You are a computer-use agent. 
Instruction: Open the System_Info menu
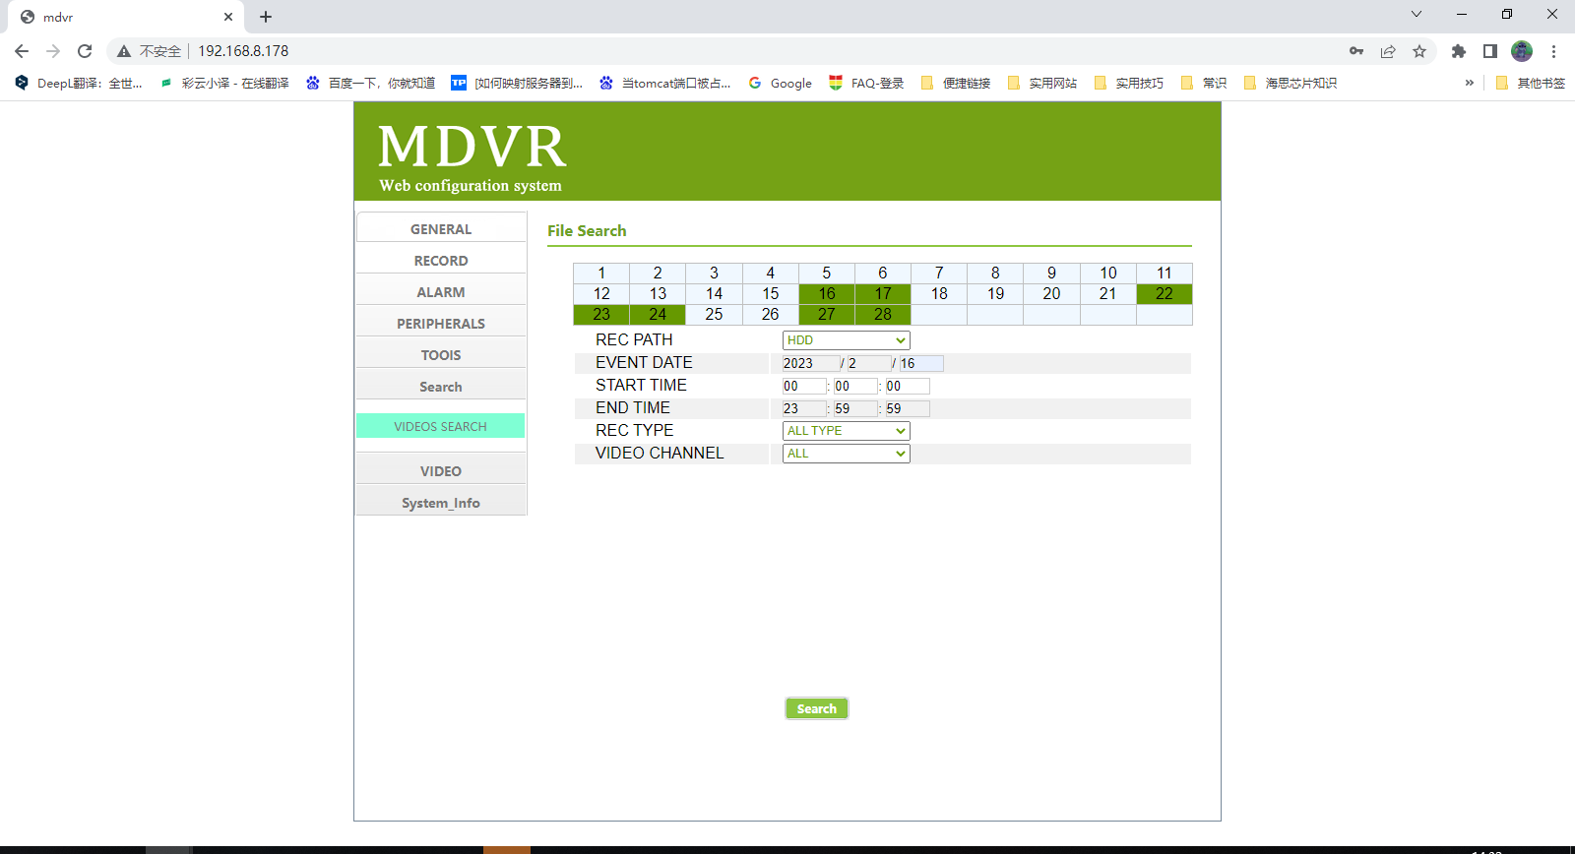(x=441, y=503)
